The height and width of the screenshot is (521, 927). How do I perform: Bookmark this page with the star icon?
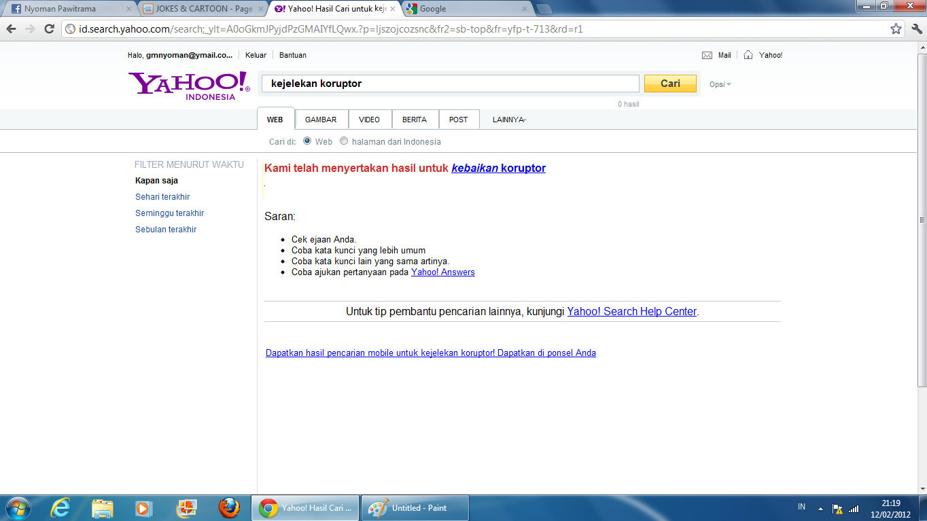click(x=896, y=29)
